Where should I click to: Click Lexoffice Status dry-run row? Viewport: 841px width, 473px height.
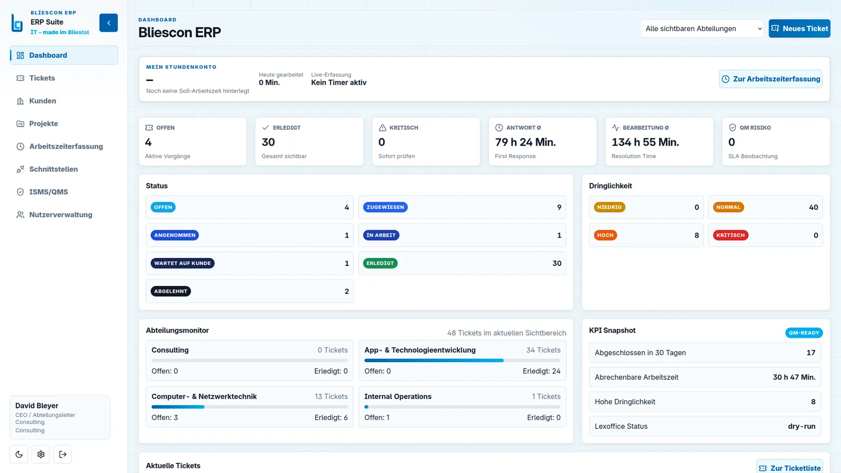pos(705,426)
